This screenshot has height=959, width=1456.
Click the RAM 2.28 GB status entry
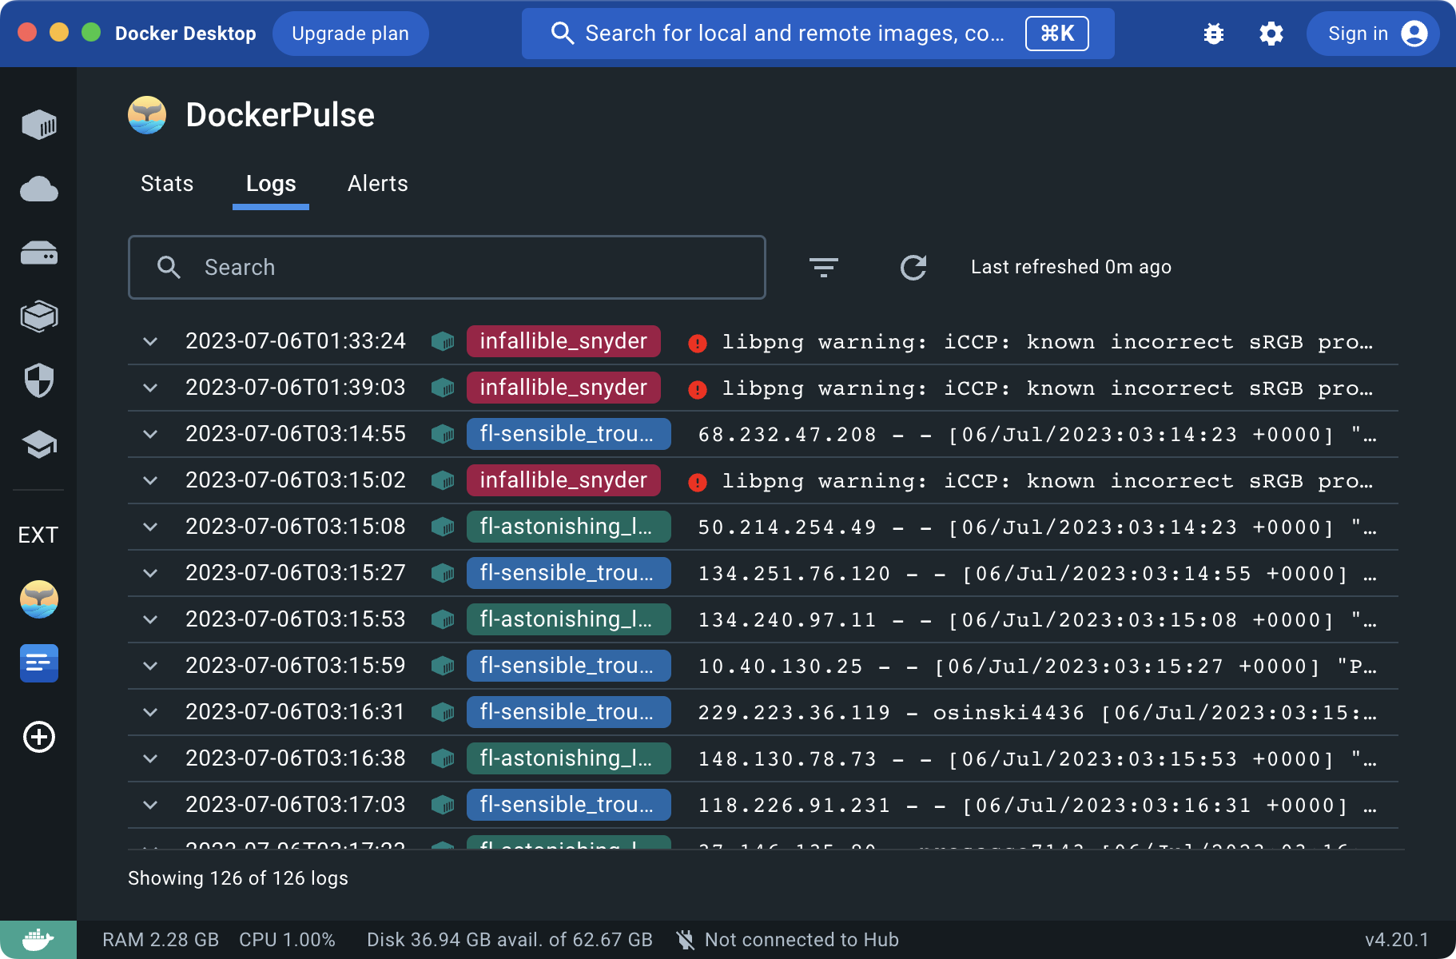coord(161,940)
